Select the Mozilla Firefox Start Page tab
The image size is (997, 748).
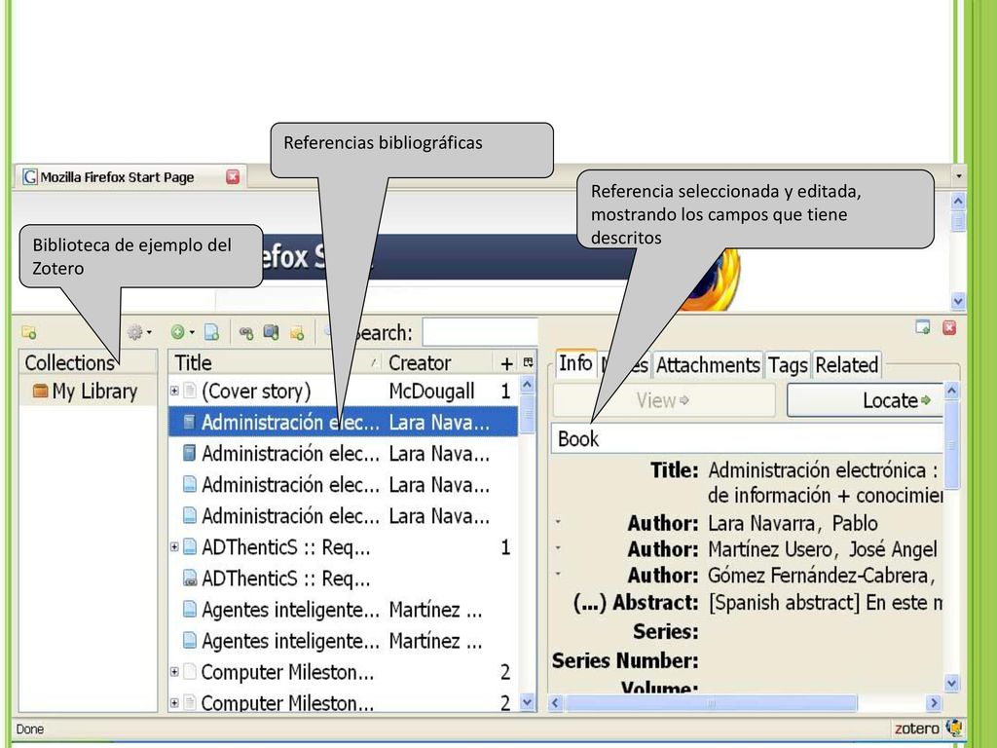(x=129, y=177)
